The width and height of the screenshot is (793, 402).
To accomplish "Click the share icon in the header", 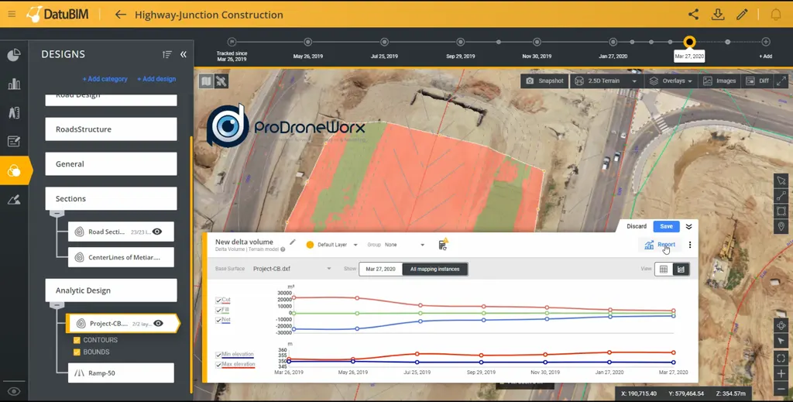I will 693,14.
